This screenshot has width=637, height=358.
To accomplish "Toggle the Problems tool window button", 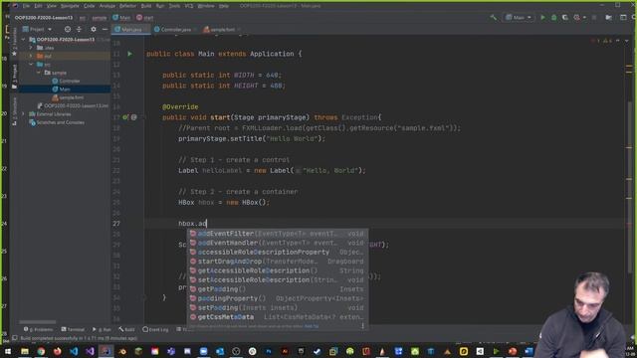I will click(39, 329).
